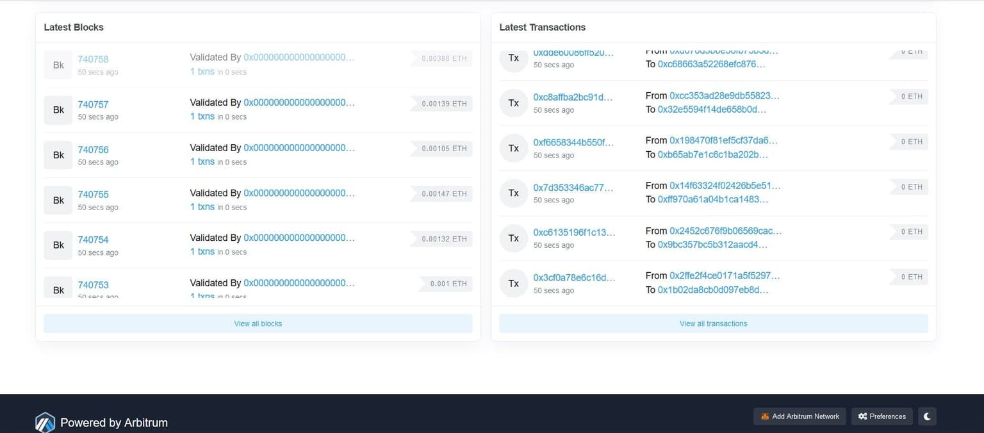Screen dimensions: 984x433
Task: Click the Arbitrum logo in the footer
Action: pyautogui.click(x=45, y=423)
